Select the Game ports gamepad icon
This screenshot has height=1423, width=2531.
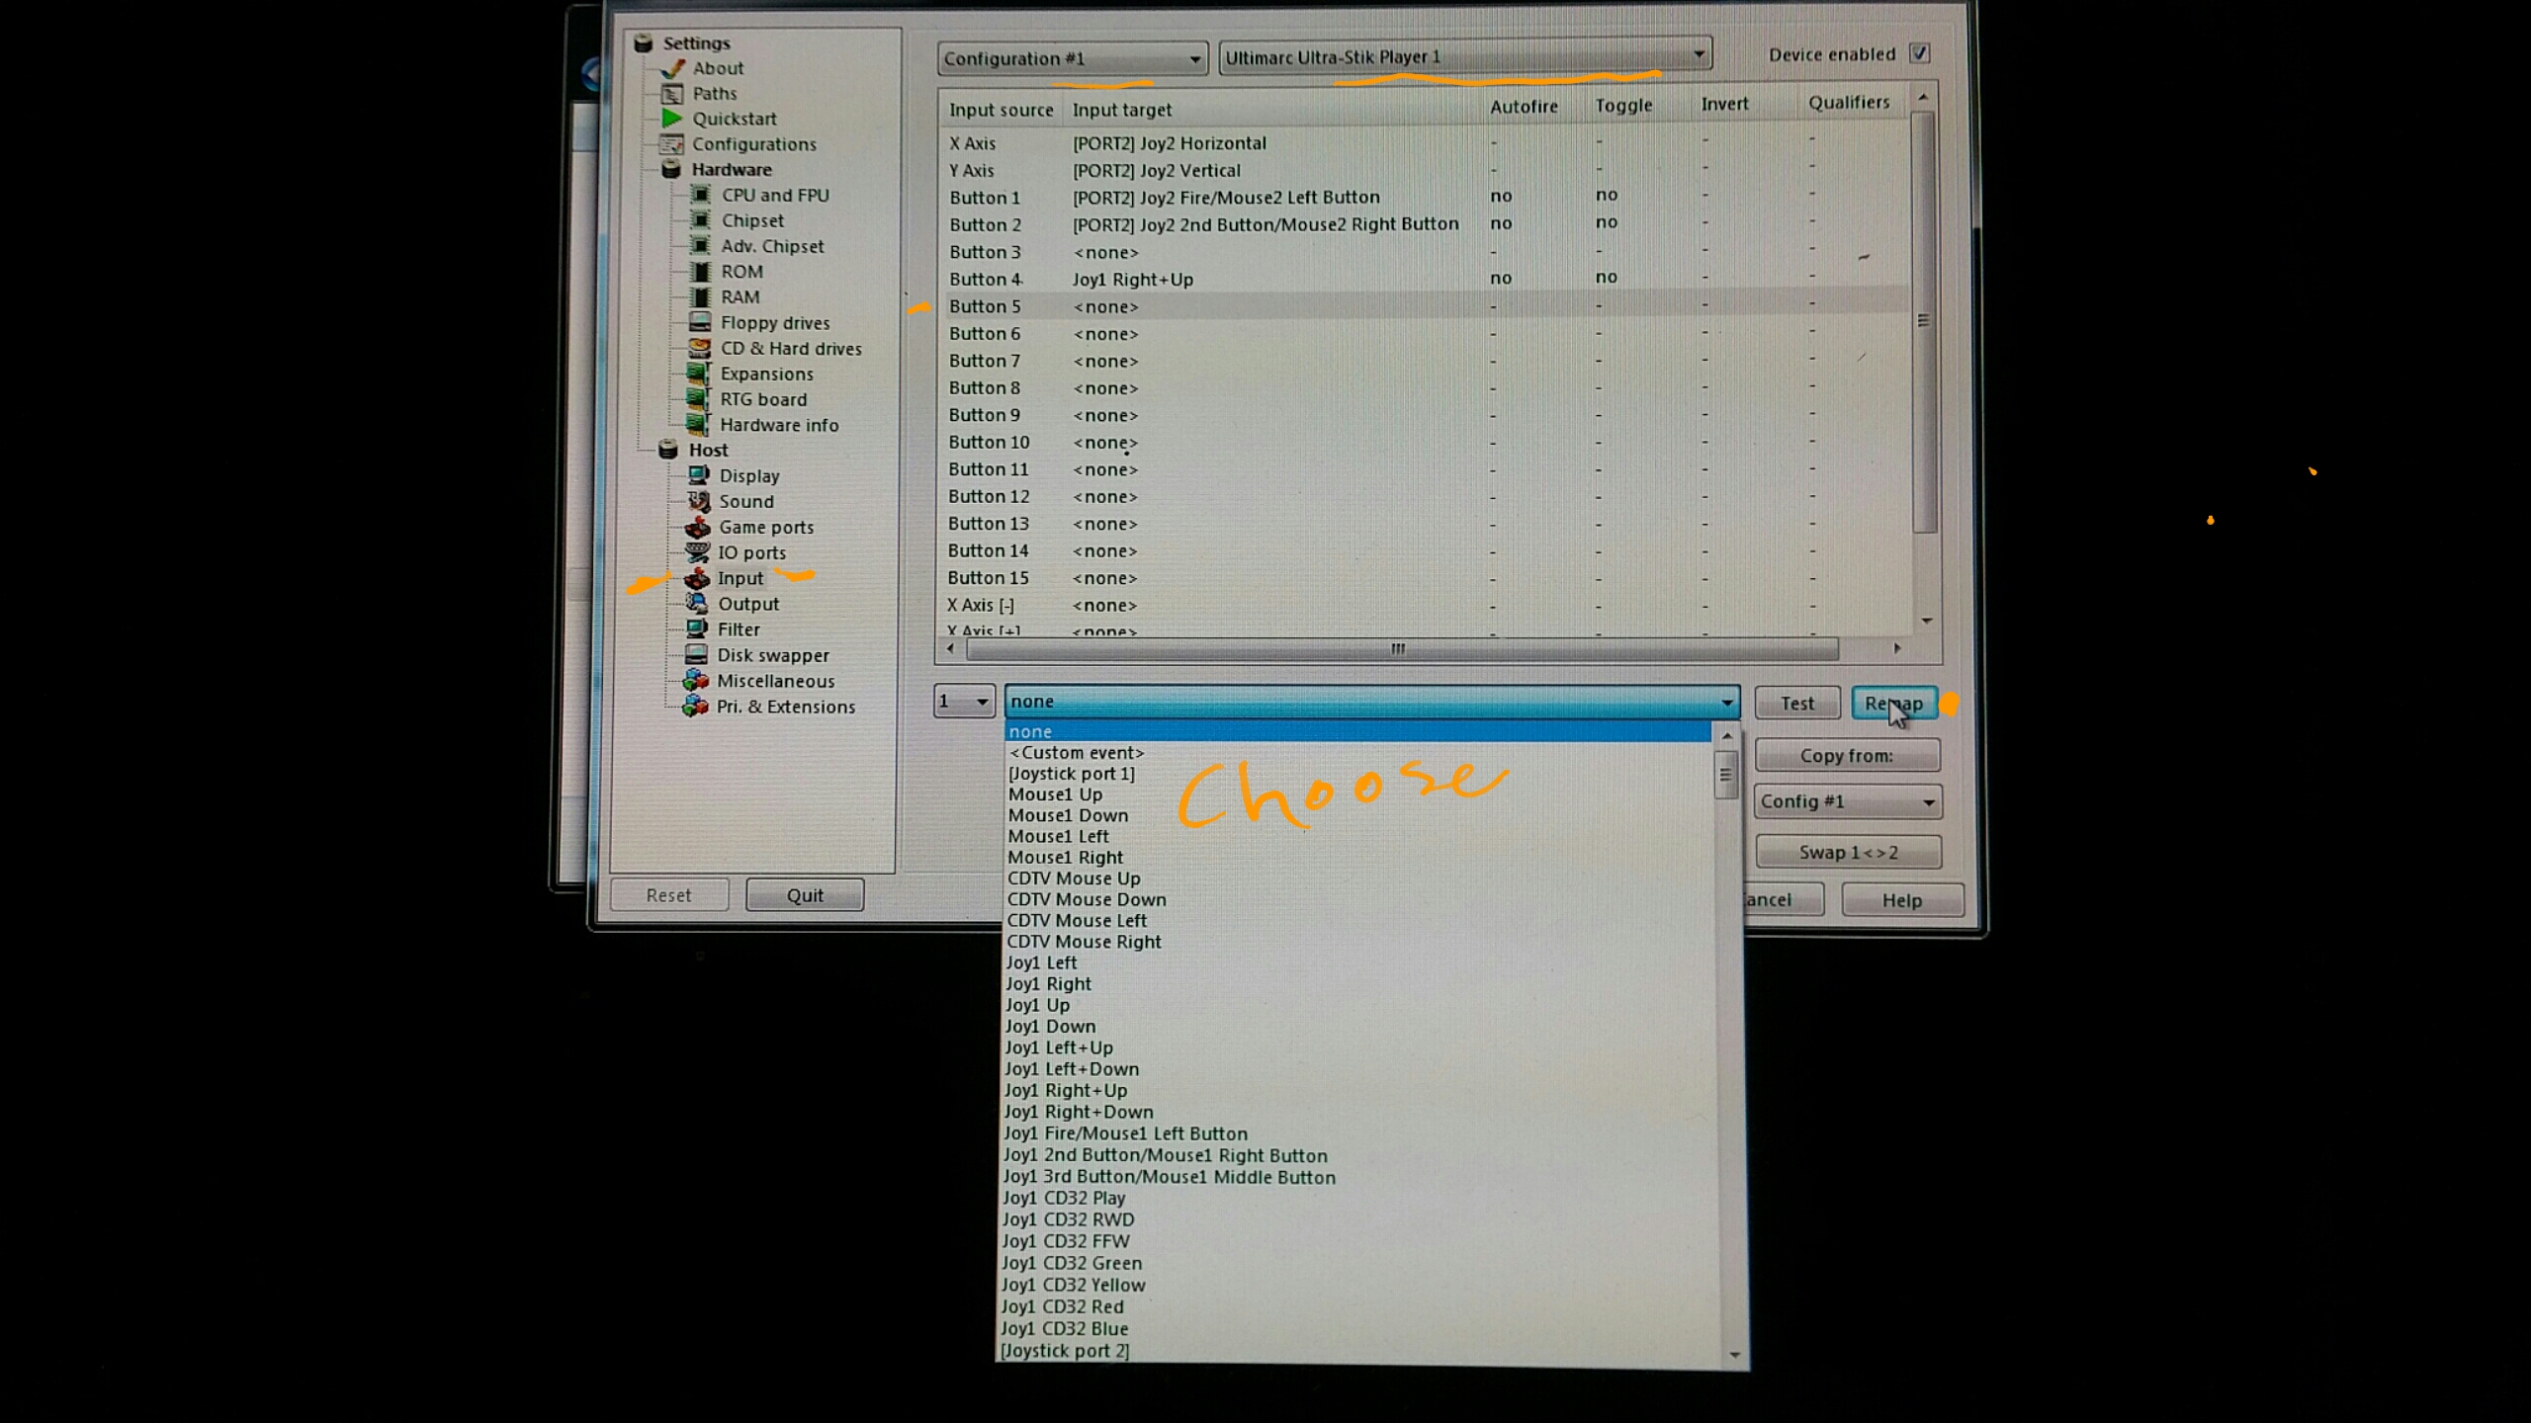click(699, 527)
